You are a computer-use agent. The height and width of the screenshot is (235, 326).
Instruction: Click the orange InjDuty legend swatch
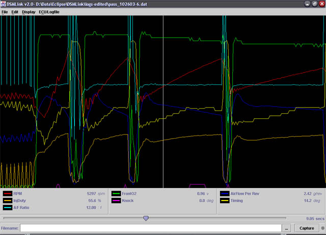click(7, 200)
